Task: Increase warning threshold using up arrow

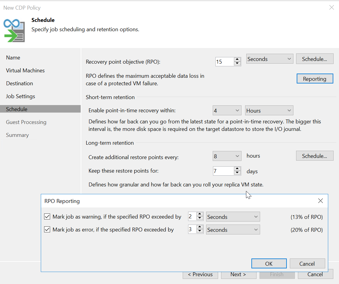Action: coord(200,215)
